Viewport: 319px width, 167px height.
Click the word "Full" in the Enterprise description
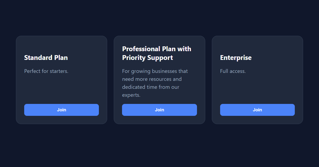click(x=225, y=71)
